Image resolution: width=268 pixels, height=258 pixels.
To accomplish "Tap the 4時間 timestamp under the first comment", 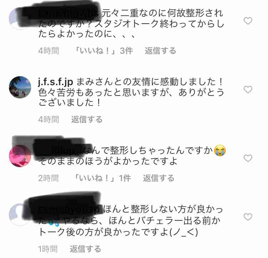I will [x=49, y=51].
